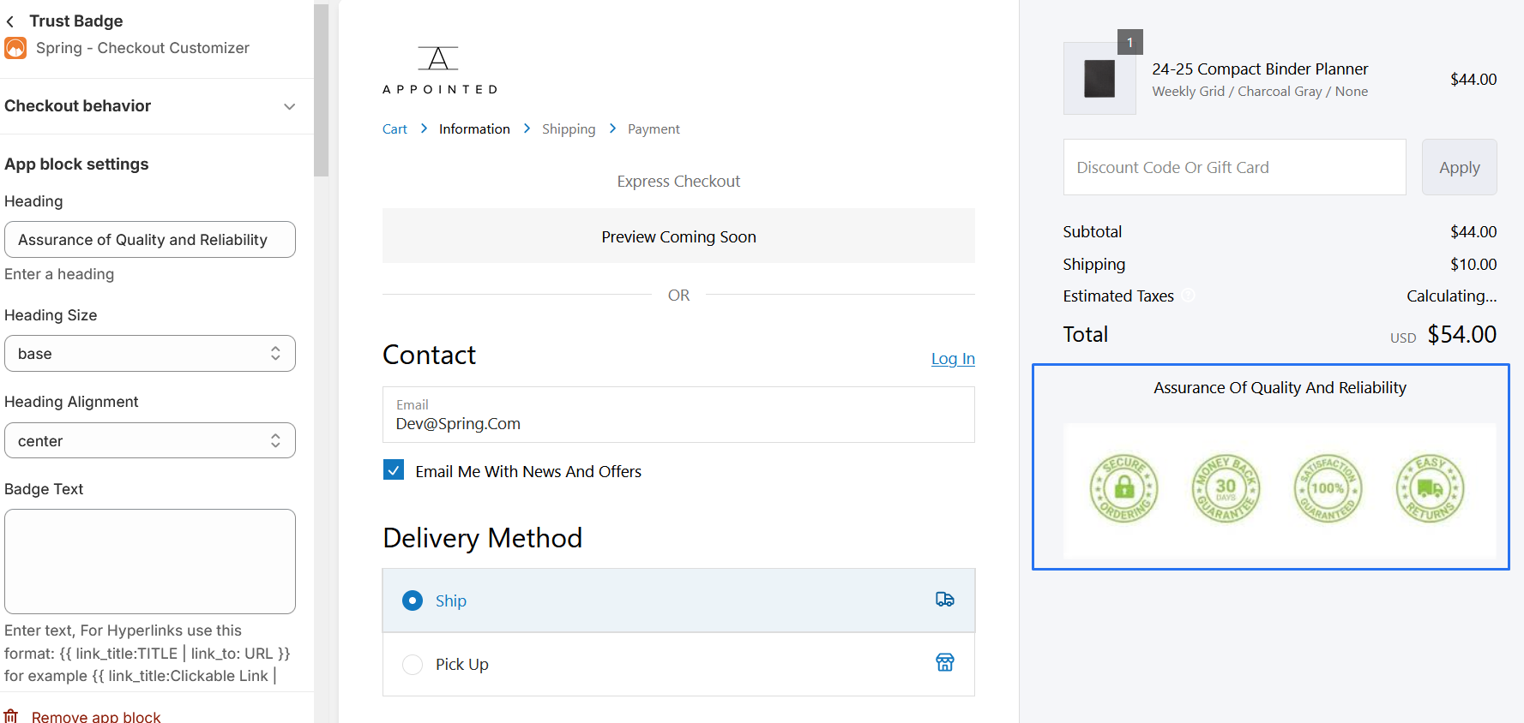Click the Log In link

(x=952, y=359)
